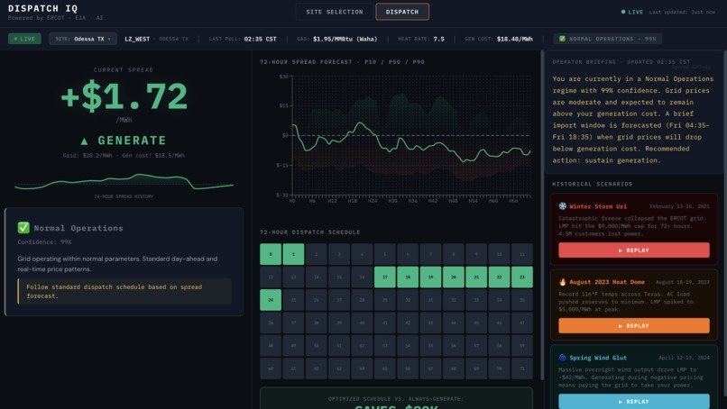Click the Spring Wind Glut title
The width and height of the screenshot is (727, 409).
(598, 357)
